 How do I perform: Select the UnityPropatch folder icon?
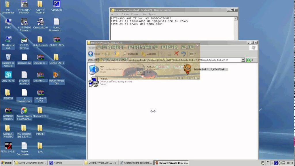[x=40, y=41]
